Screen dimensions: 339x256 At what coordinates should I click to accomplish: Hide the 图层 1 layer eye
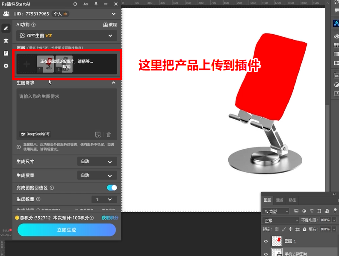coord(266,241)
